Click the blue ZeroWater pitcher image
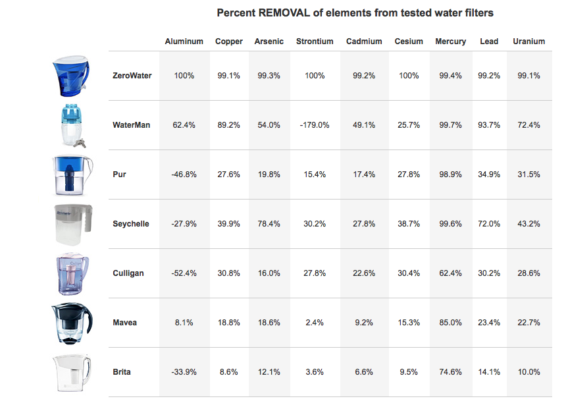The width and height of the screenshot is (566, 405). tap(71, 76)
